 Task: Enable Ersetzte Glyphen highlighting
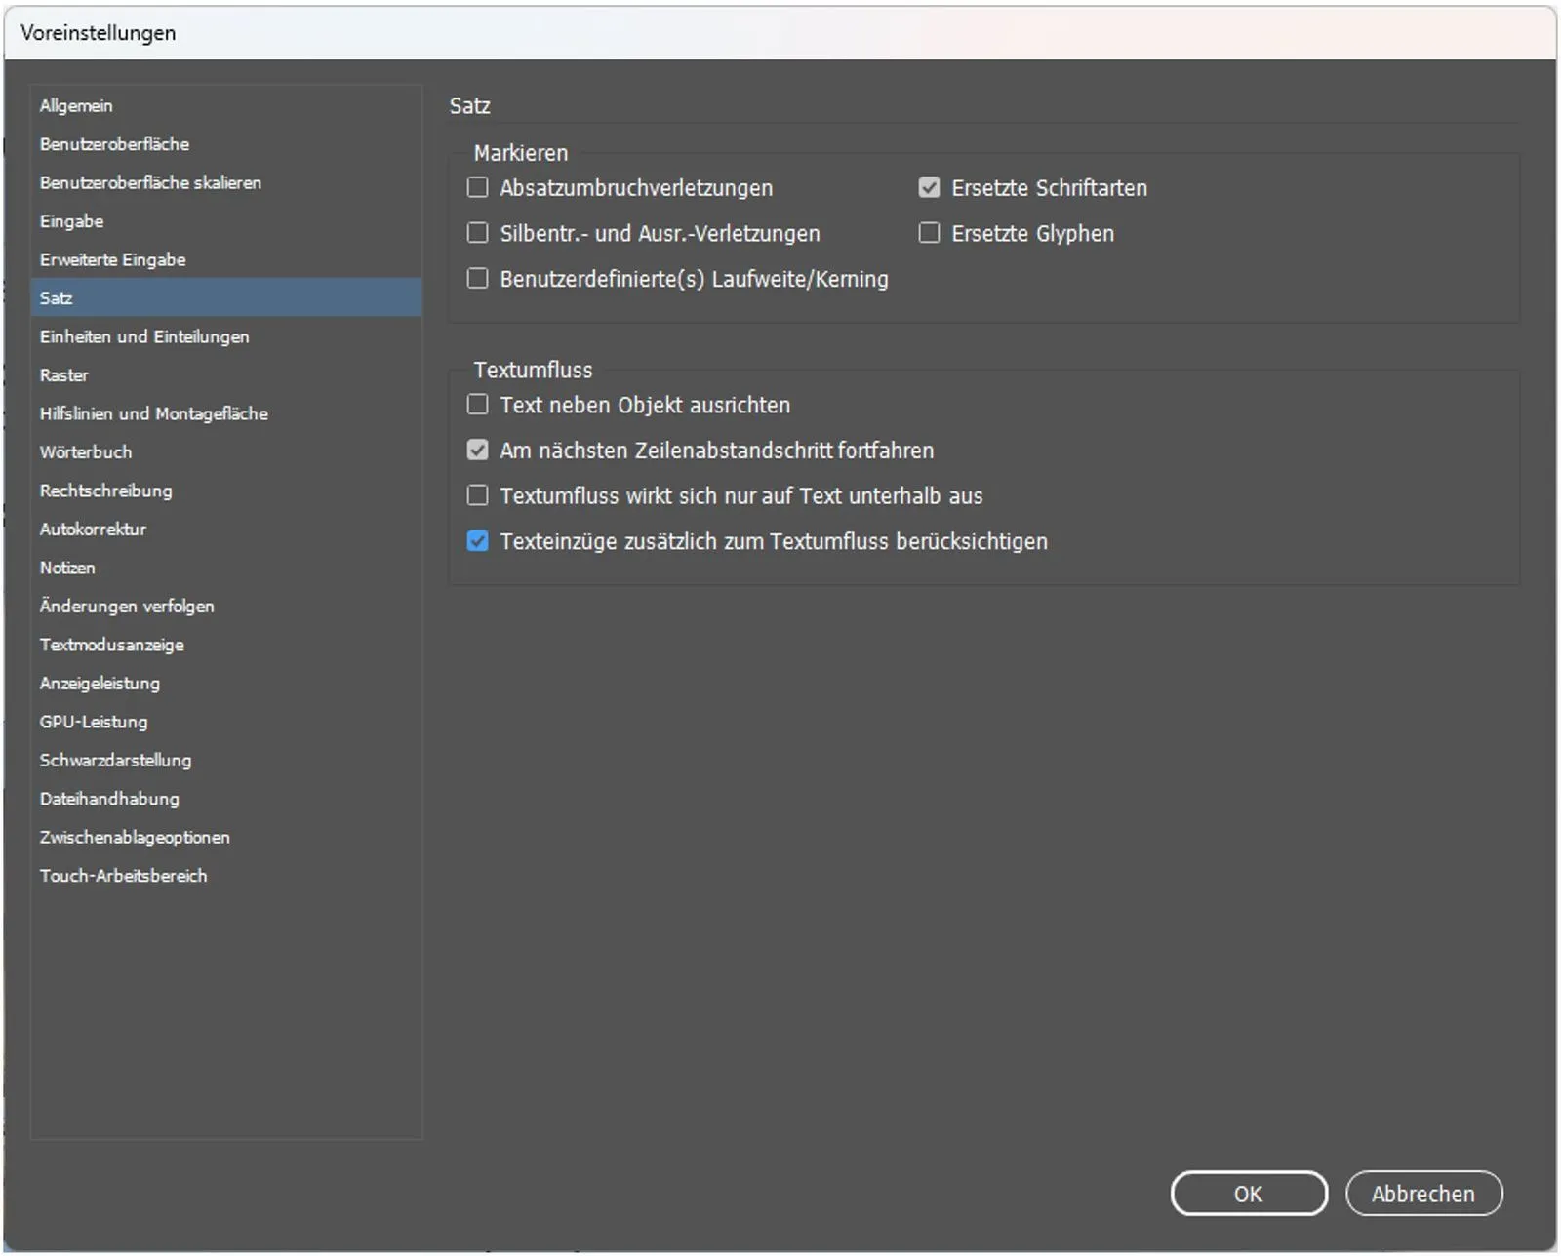[x=929, y=233]
